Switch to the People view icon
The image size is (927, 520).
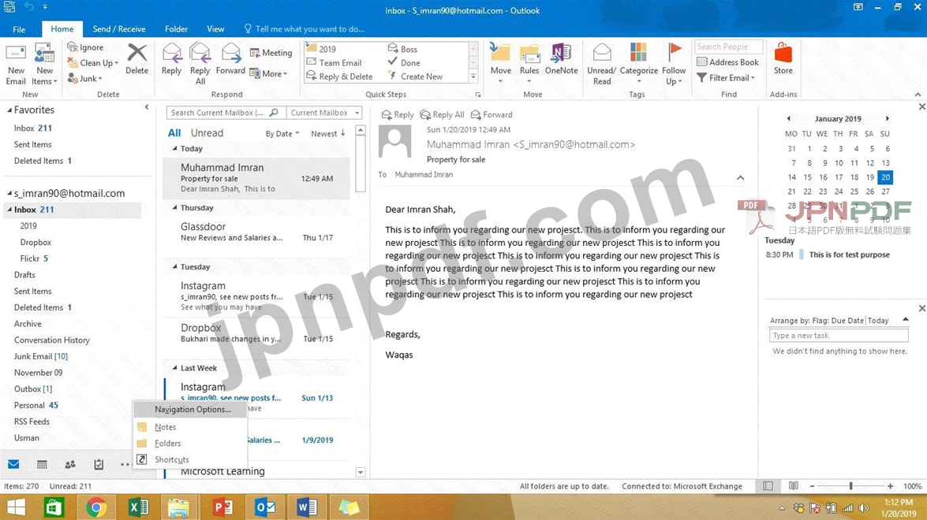coord(70,465)
